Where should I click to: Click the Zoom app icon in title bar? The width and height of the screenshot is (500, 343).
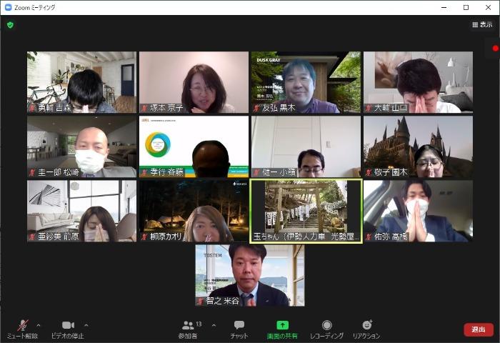coord(8,7)
